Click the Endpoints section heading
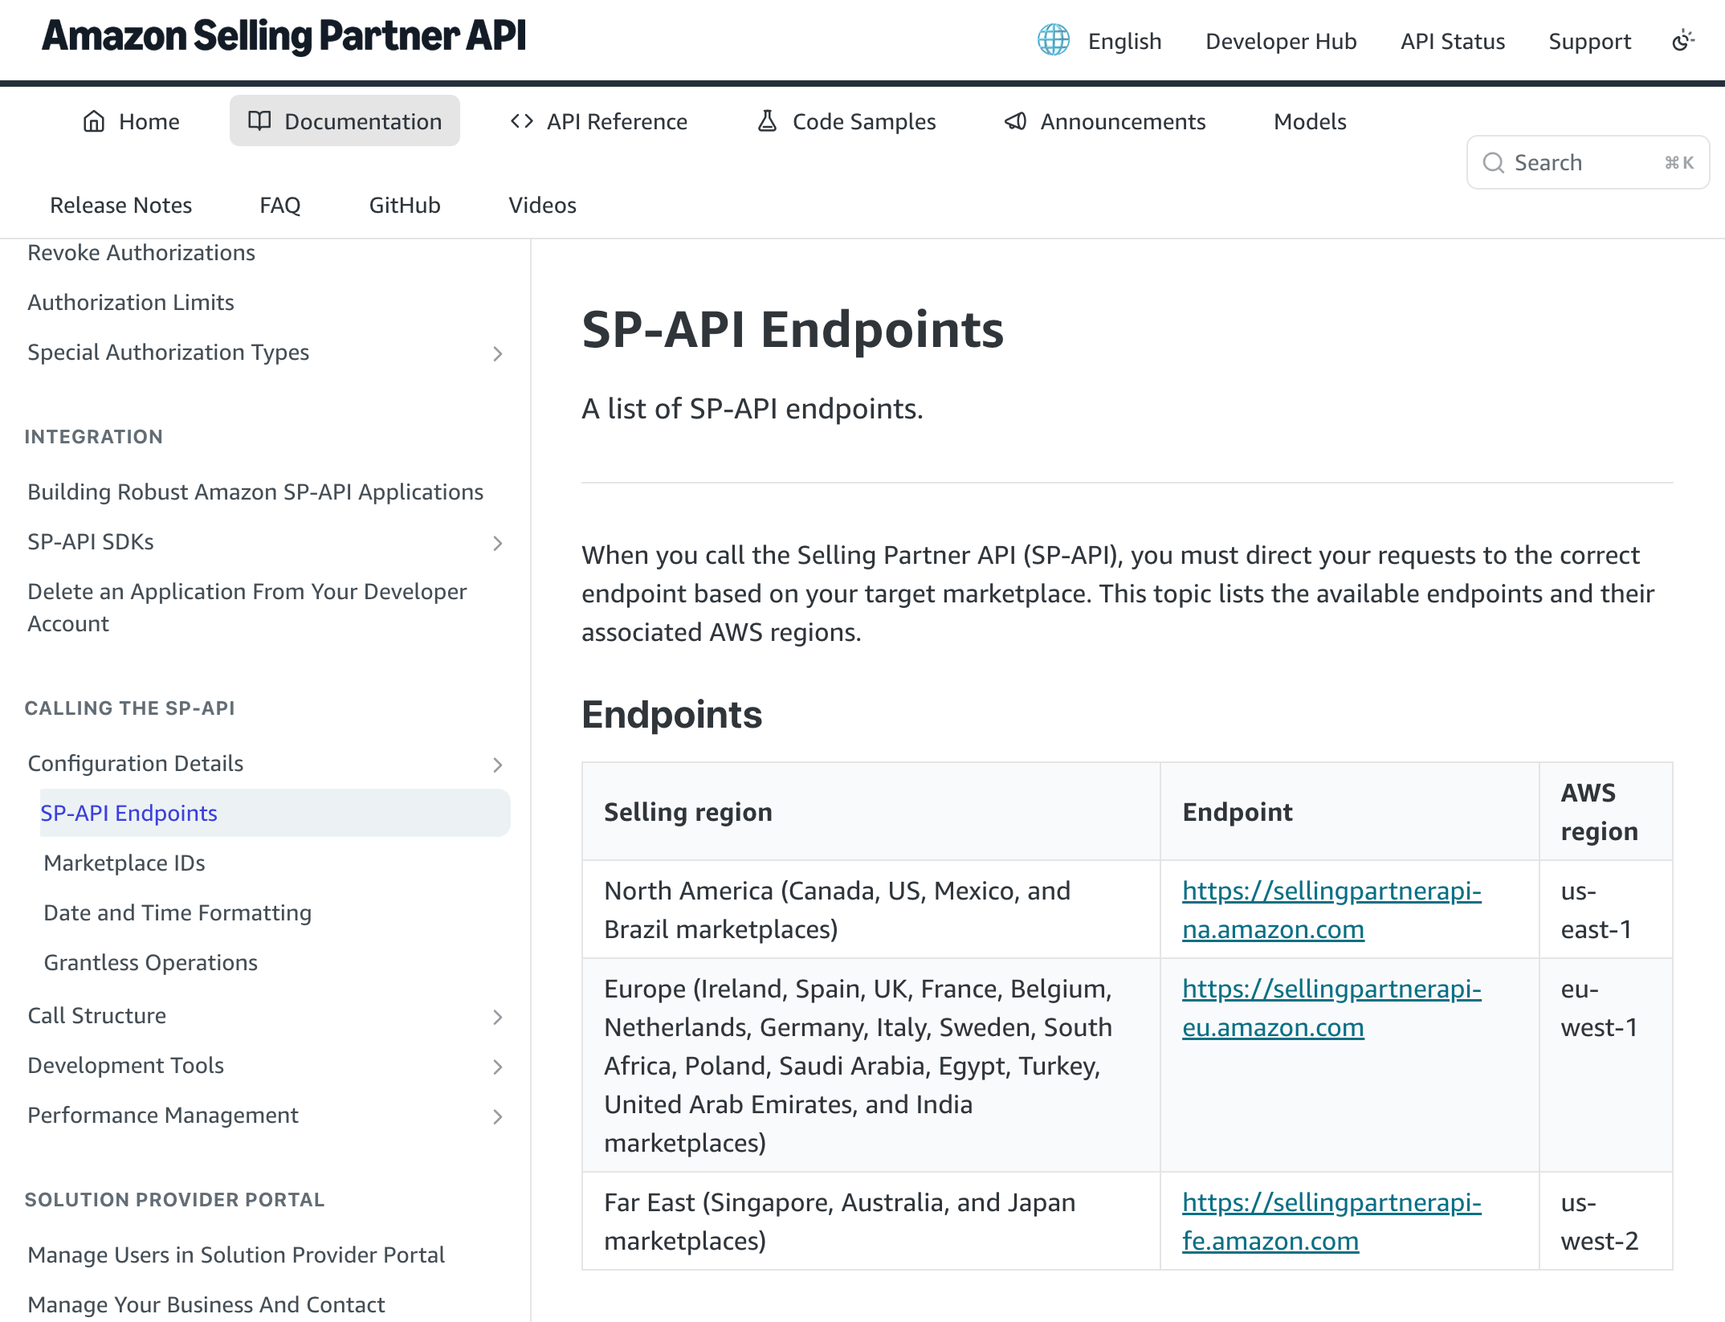Image resolution: width=1725 pixels, height=1322 pixels. (672, 714)
